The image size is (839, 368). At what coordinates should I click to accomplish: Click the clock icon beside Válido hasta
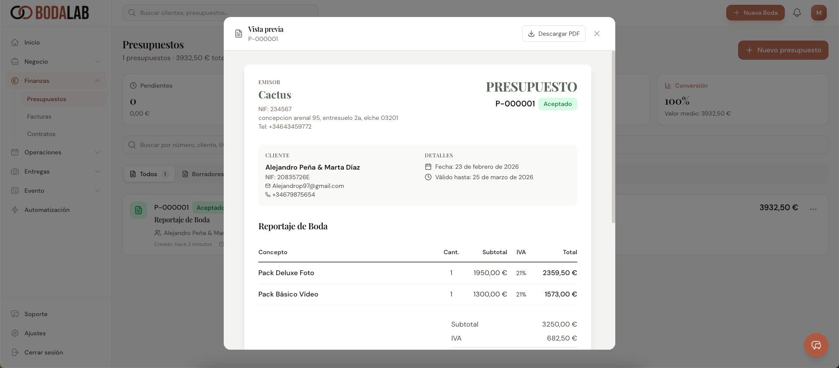tap(428, 177)
